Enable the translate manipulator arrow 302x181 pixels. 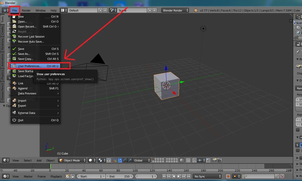pos(120,160)
